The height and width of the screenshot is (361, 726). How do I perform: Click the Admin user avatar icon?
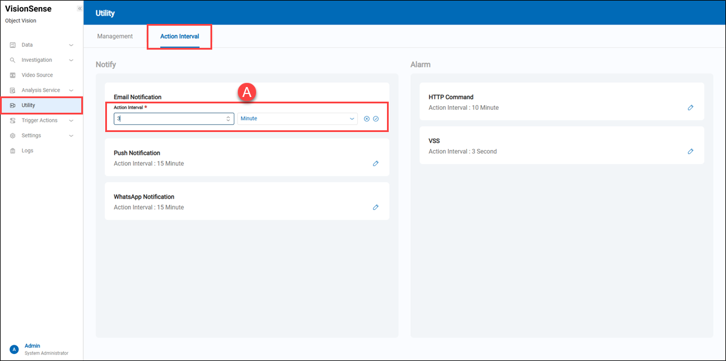coord(14,349)
